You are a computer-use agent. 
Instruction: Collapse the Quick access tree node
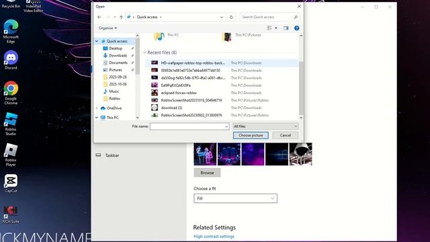(97, 41)
